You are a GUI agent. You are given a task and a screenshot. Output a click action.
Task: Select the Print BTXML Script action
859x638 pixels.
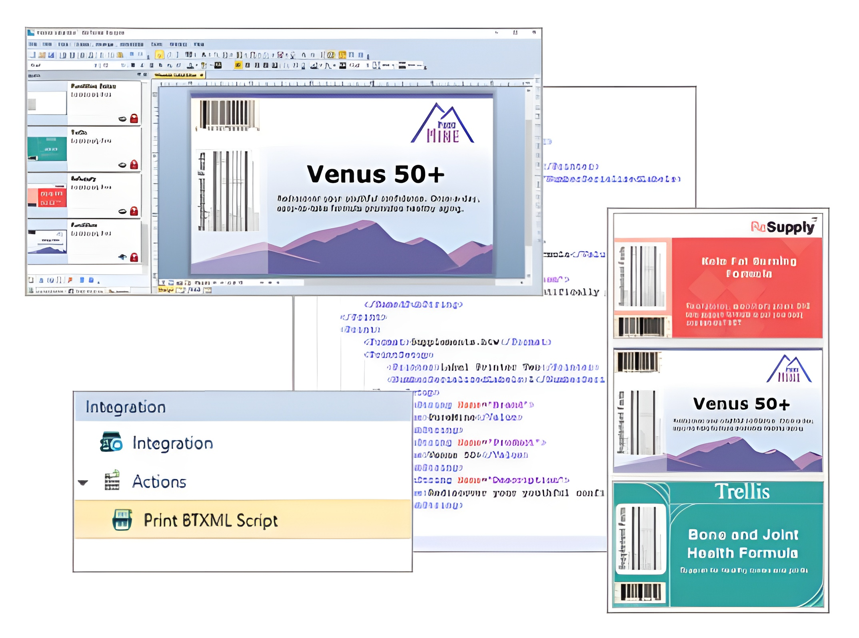coord(210,520)
